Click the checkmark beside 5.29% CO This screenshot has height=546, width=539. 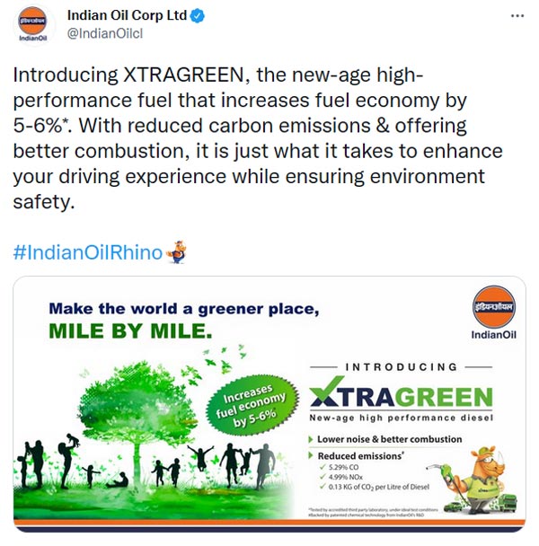tap(323, 469)
